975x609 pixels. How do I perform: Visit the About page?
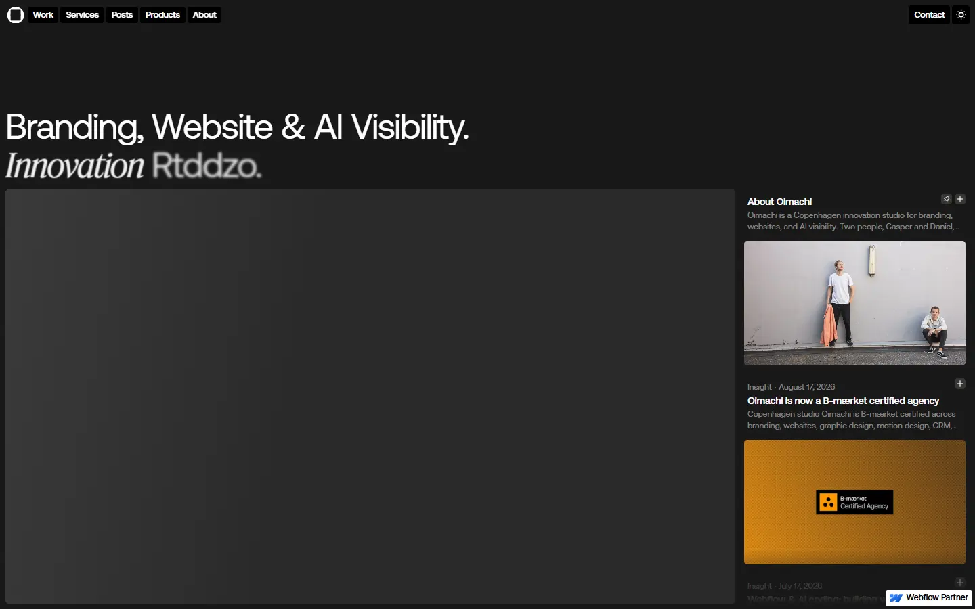[204, 15]
